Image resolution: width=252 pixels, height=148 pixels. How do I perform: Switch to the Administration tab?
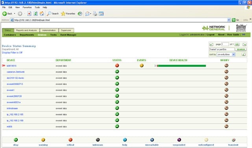[x=49, y=30]
